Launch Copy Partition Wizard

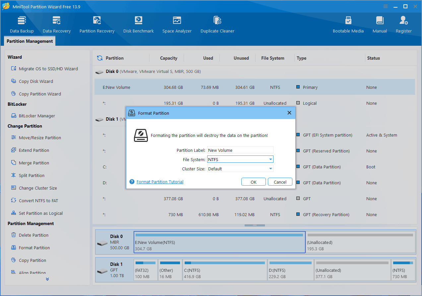click(x=36, y=94)
